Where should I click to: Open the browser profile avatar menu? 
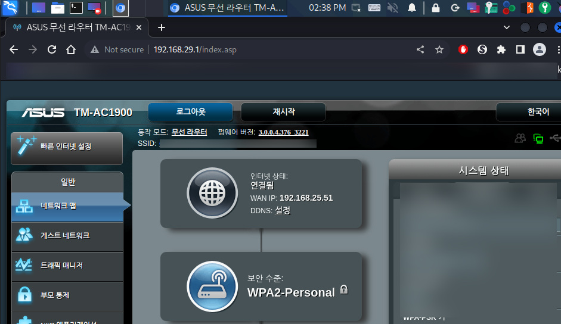point(540,49)
